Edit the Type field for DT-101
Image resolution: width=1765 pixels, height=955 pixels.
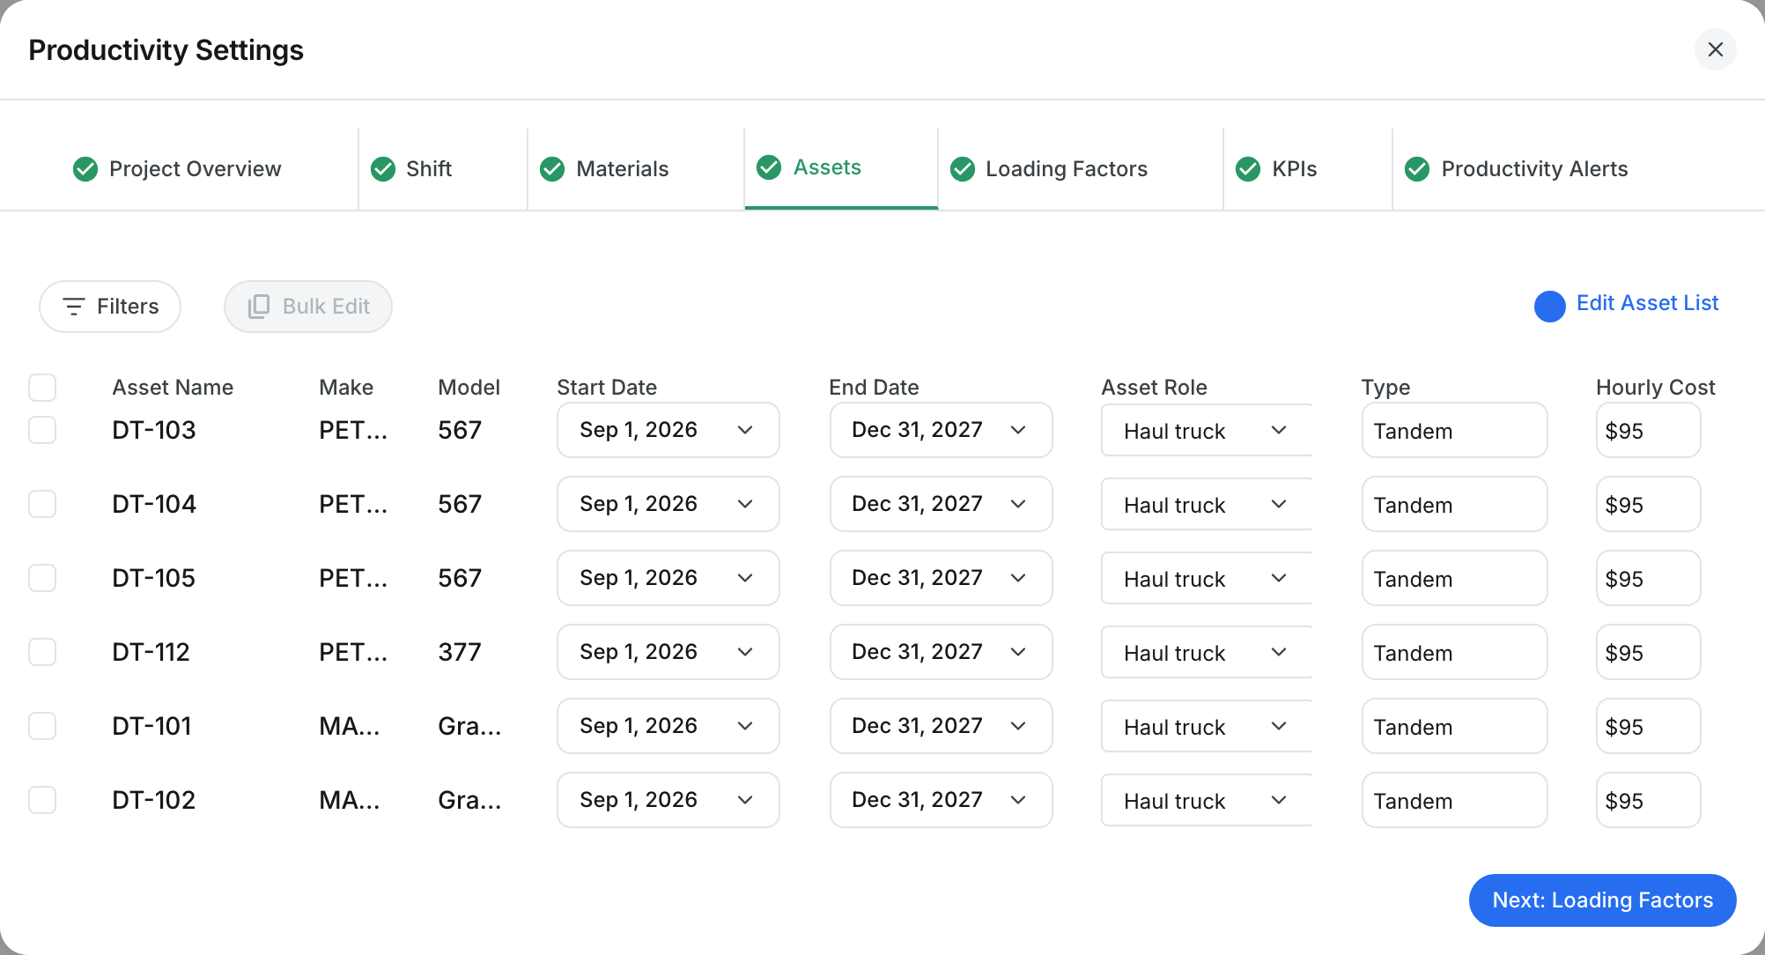coord(1454,726)
